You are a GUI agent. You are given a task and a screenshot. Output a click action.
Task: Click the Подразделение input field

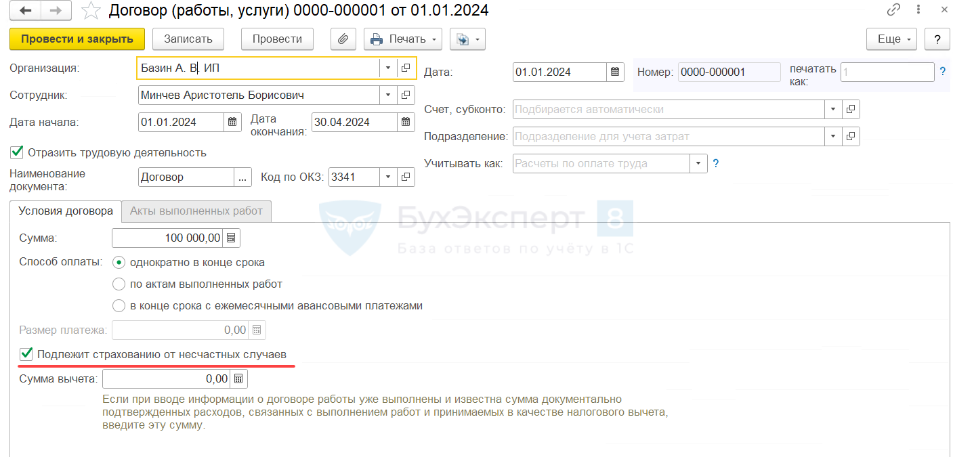[669, 137]
